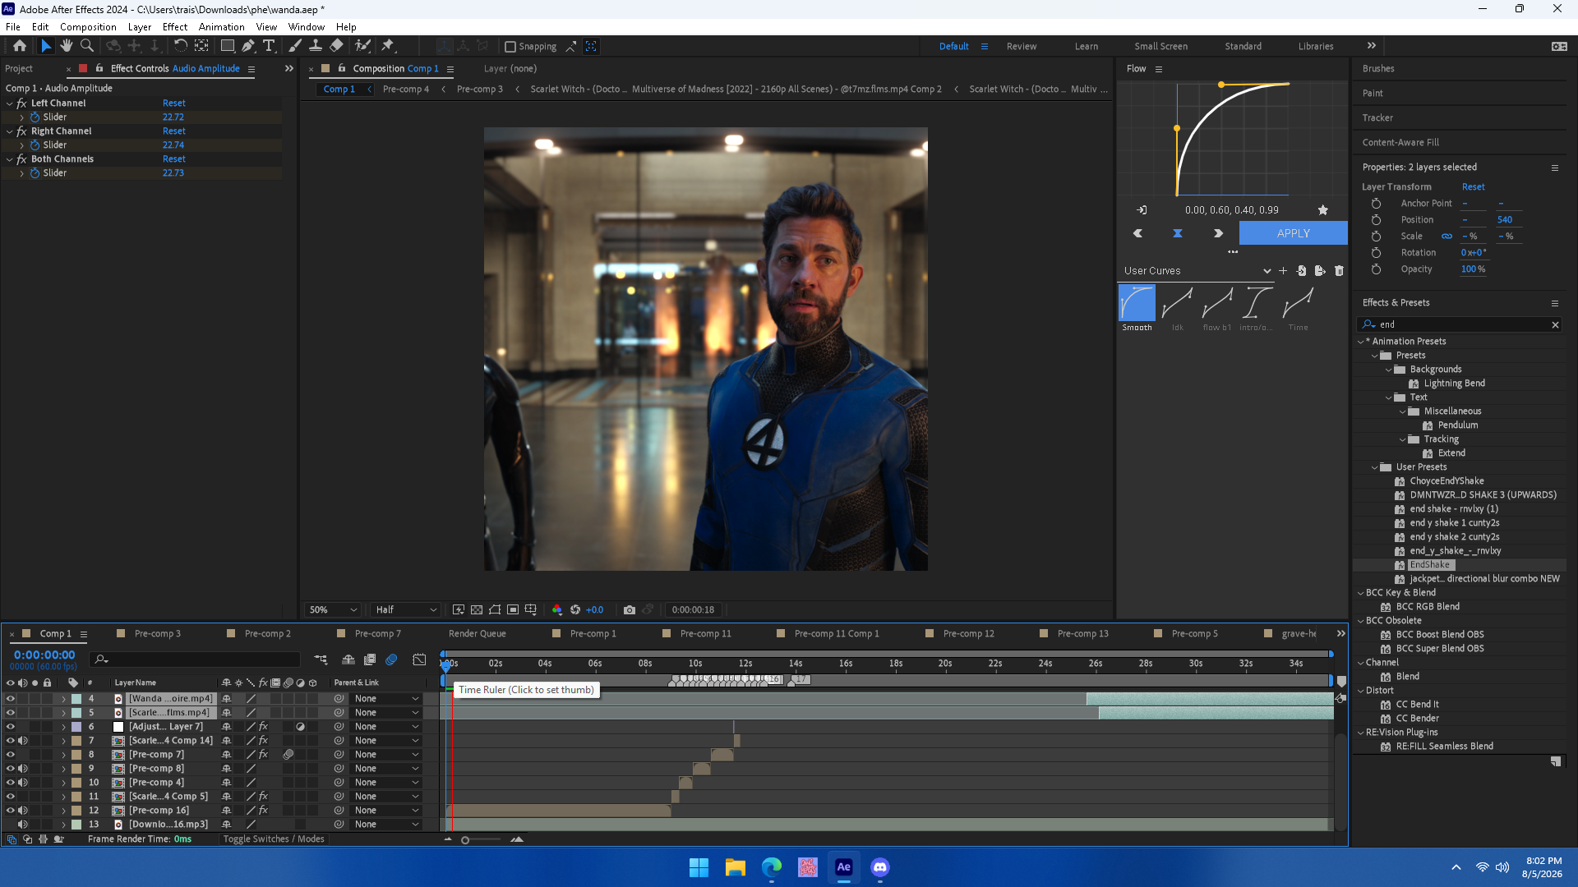This screenshot has height=887, width=1578.
Task: Hide the Adjustment Layer 7 video
Action: 11,727
